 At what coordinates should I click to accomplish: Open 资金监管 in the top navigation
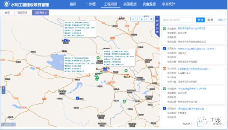(x=149, y=4)
